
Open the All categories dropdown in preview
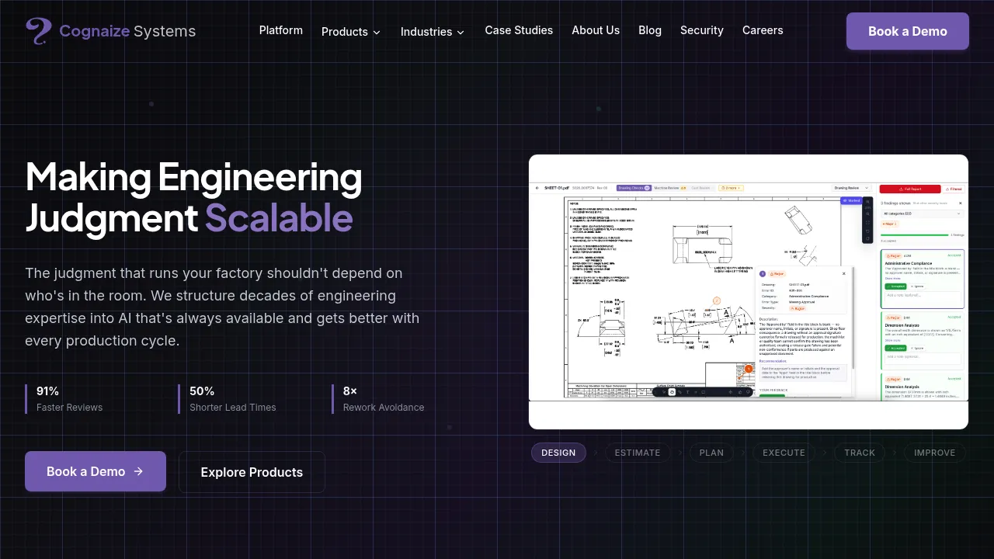tap(922, 214)
